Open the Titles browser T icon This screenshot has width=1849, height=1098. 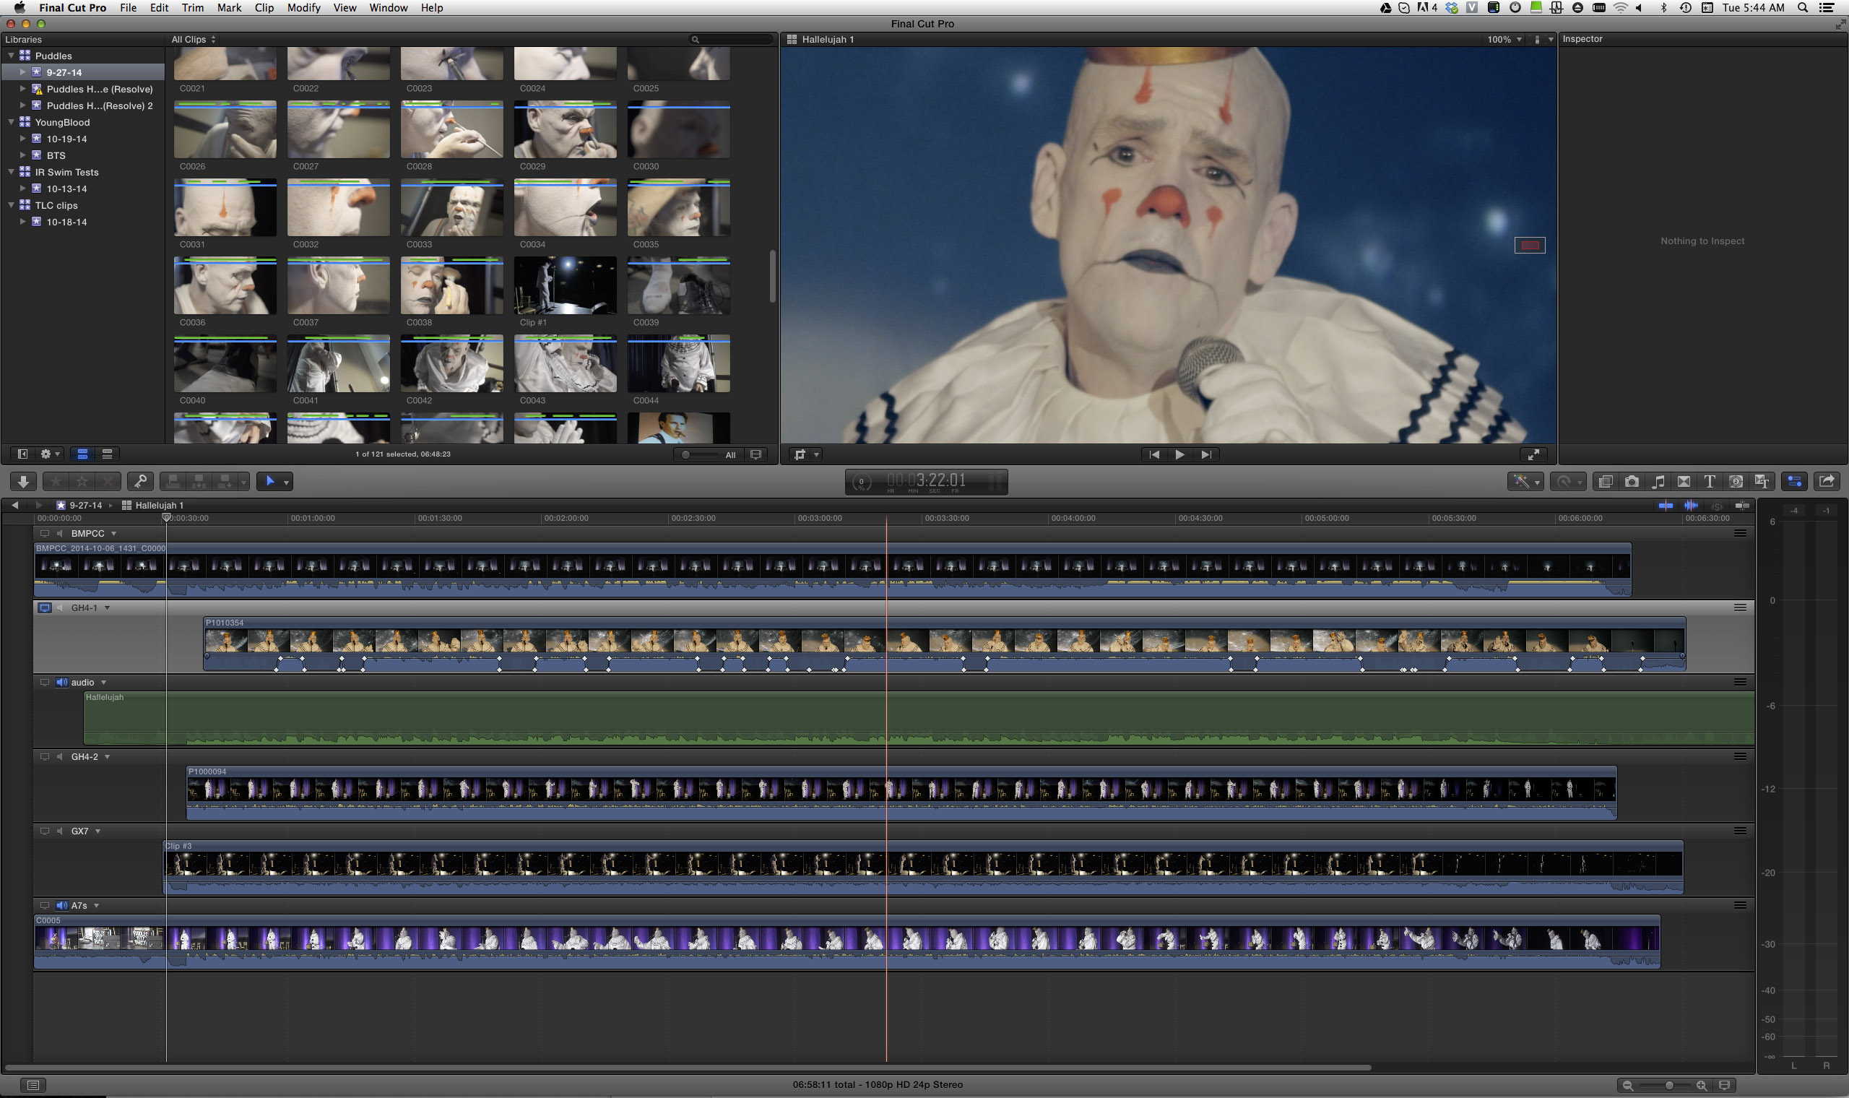point(1710,482)
